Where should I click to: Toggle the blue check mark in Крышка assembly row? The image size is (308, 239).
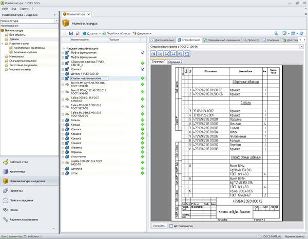tap(143, 69)
